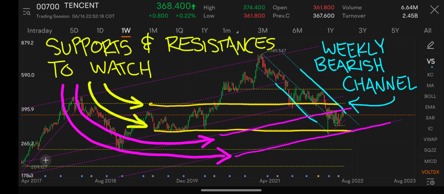Open the stock search list icon

(x=26, y=11)
